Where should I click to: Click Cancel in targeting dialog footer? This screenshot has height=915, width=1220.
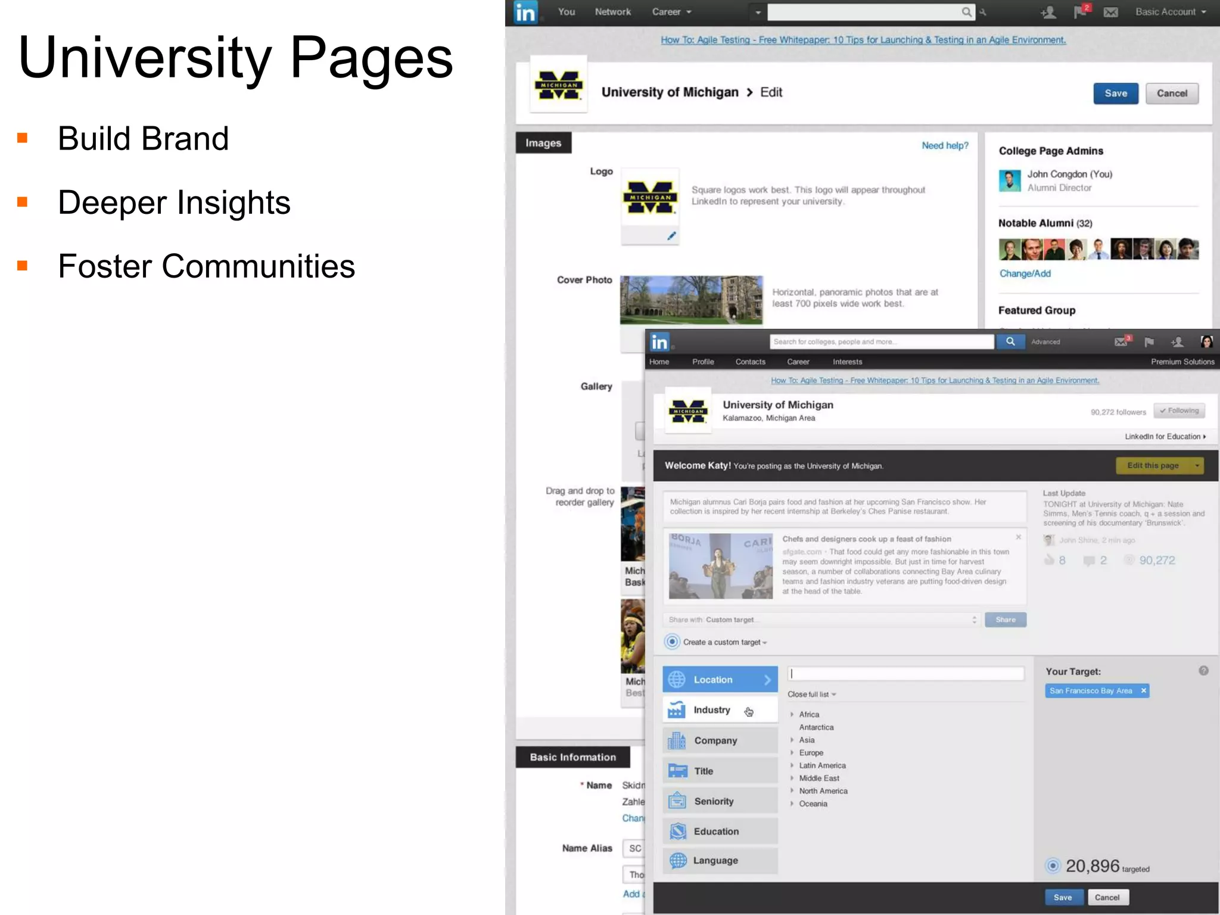[x=1107, y=897]
